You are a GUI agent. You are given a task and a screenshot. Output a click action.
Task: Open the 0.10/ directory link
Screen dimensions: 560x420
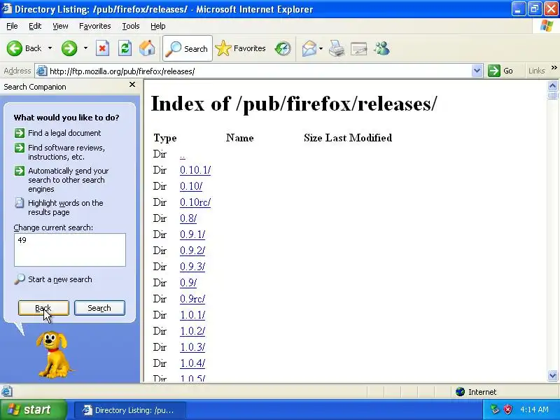(x=191, y=186)
